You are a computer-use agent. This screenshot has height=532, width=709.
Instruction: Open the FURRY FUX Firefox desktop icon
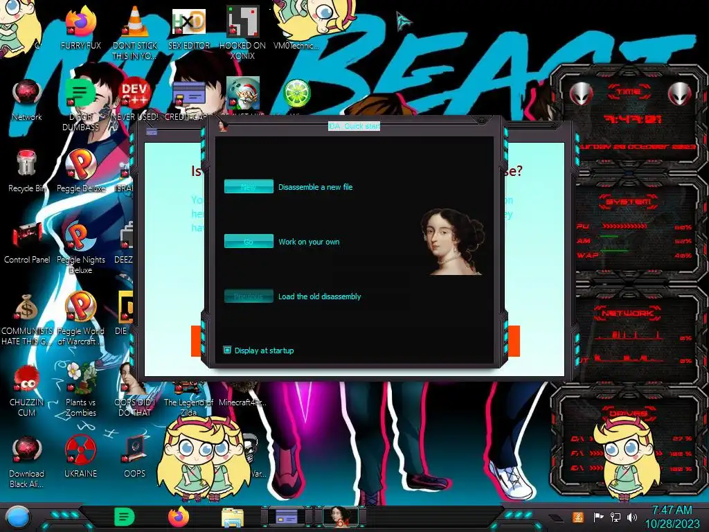[x=80, y=21]
